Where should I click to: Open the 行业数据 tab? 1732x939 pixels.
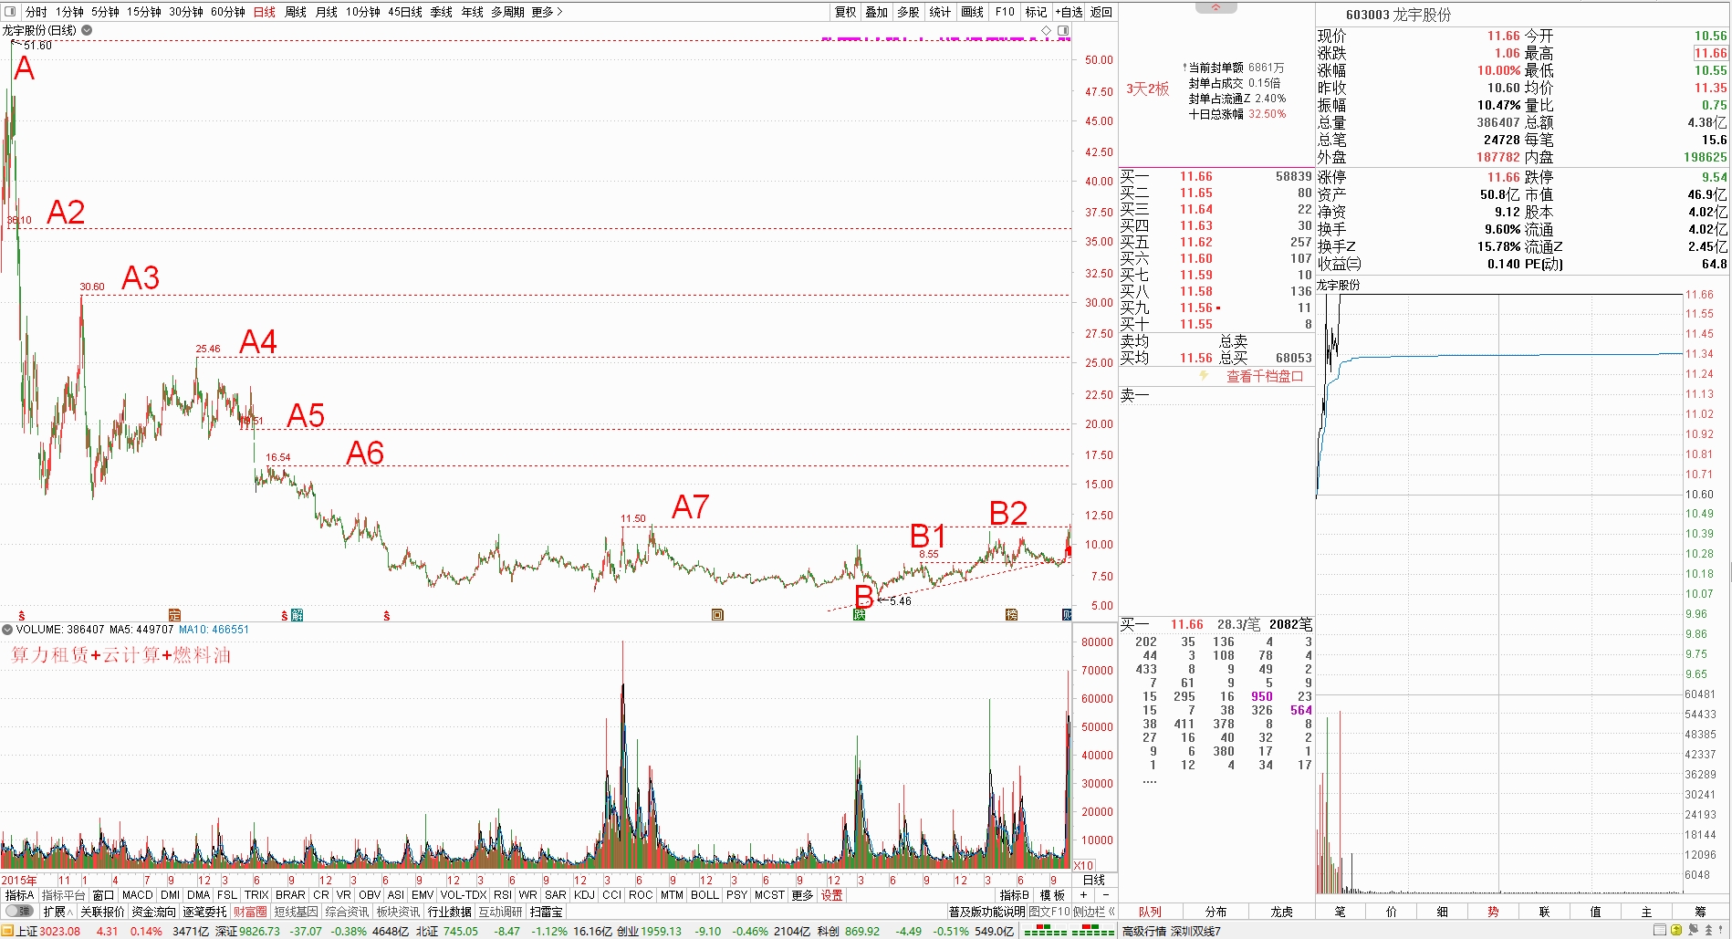(449, 912)
